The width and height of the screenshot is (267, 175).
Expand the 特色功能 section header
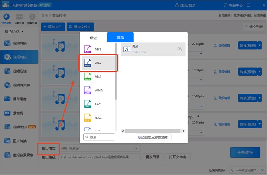coord(14,31)
